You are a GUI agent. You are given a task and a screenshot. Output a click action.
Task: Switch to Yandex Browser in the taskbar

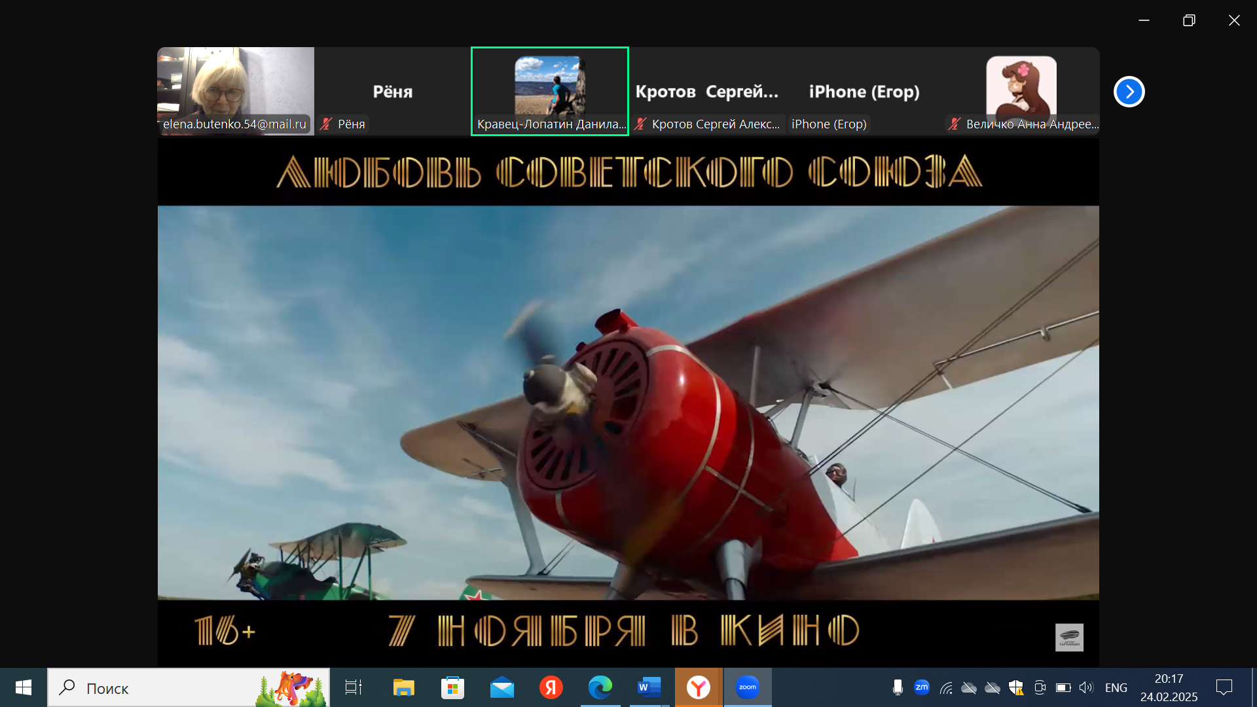coord(699,687)
